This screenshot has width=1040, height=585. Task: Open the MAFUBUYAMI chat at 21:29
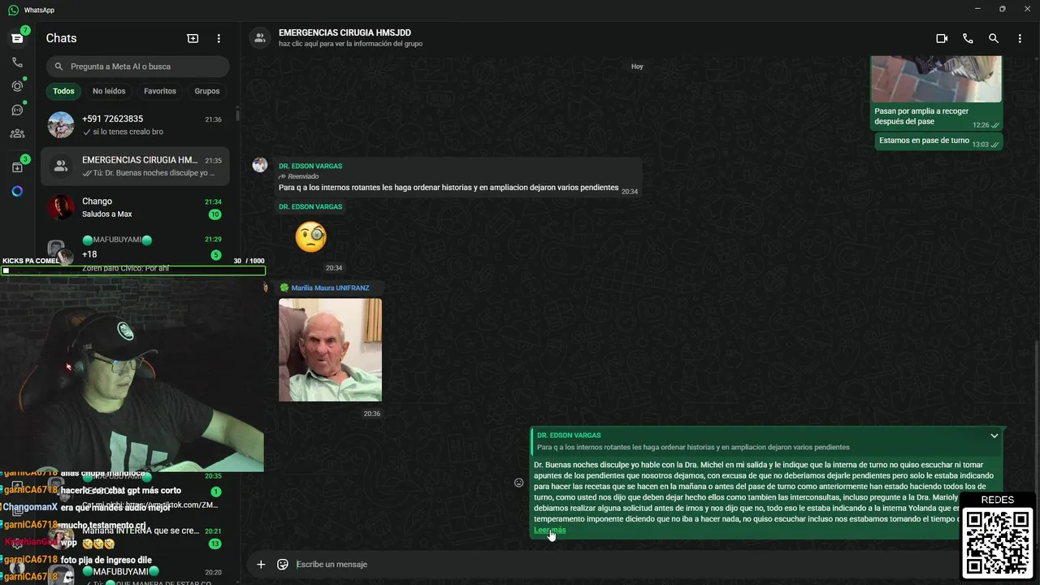coord(135,246)
